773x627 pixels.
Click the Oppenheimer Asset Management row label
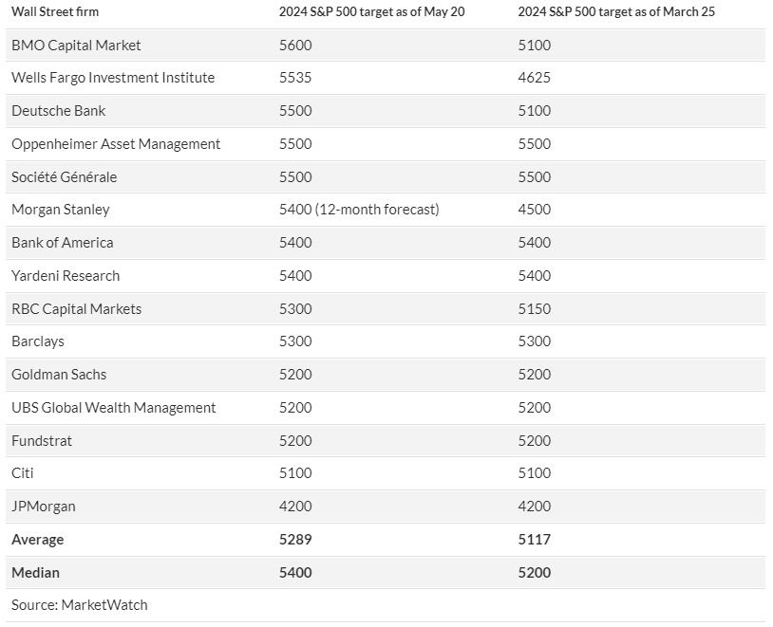pos(116,144)
